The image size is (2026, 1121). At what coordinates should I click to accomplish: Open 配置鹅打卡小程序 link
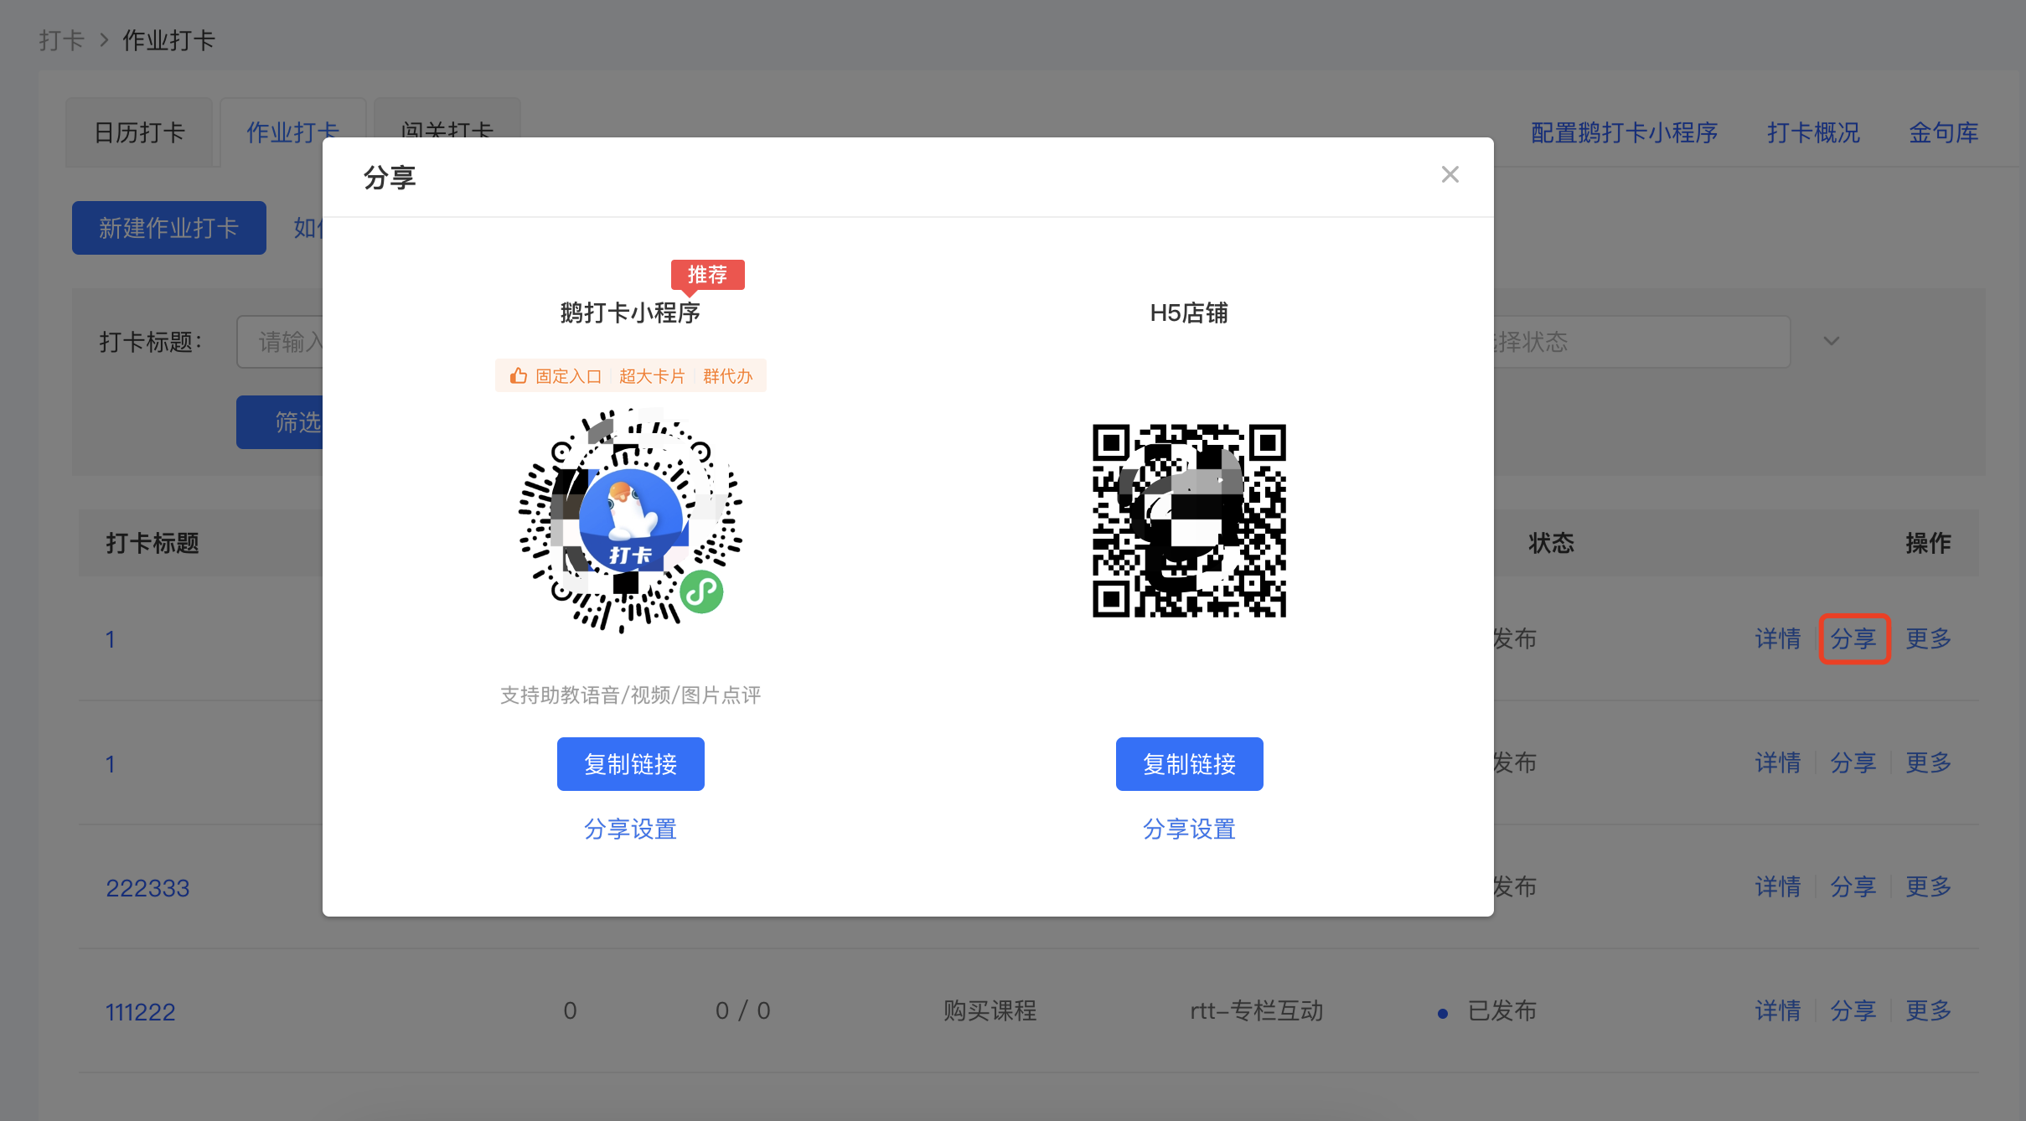(1624, 132)
